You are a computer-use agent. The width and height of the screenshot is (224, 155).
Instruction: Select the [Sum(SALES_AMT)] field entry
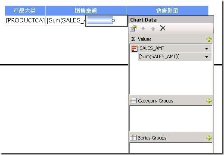pyautogui.click(x=175, y=57)
